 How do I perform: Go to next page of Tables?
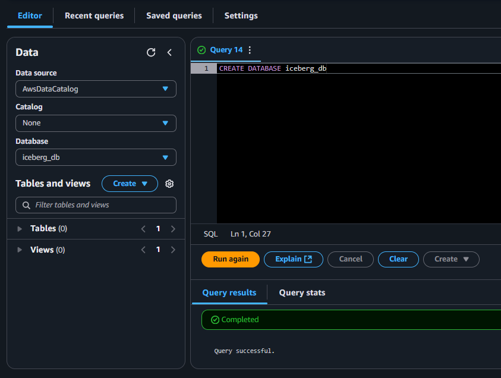click(173, 229)
